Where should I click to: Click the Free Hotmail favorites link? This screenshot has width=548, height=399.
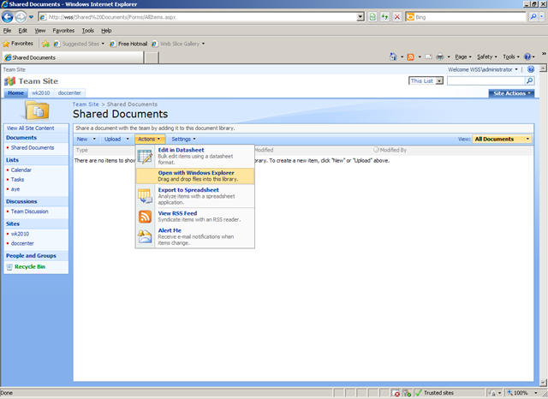point(128,44)
